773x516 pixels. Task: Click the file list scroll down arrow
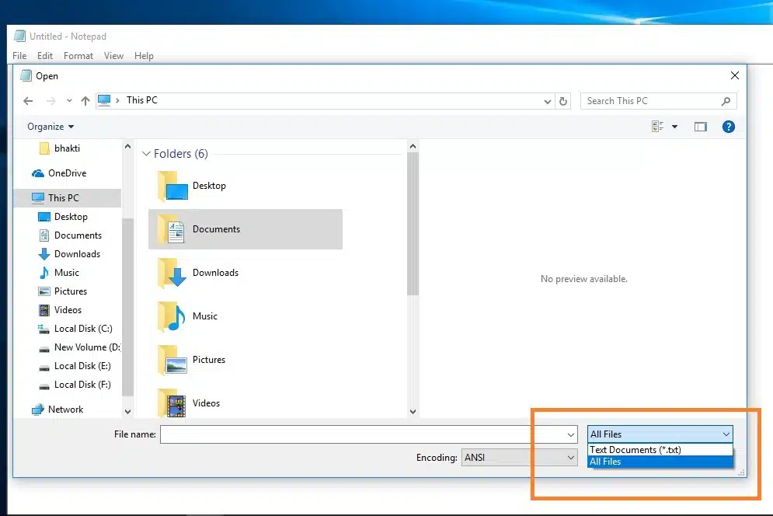click(413, 411)
